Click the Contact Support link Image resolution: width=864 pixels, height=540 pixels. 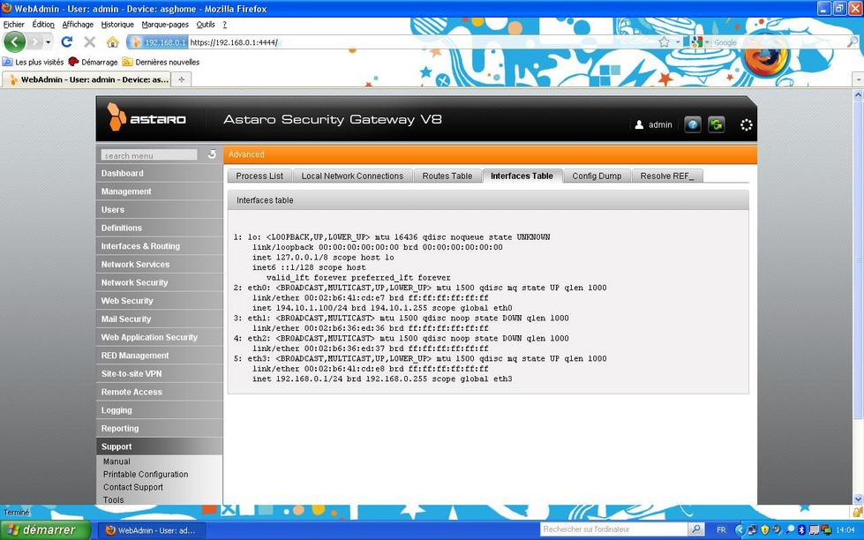[x=132, y=487]
